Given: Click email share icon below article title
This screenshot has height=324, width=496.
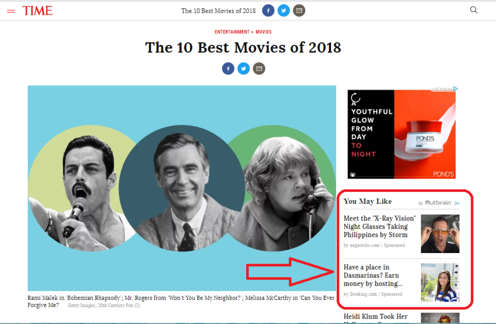Looking at the screenshot, I should (259, 69).
